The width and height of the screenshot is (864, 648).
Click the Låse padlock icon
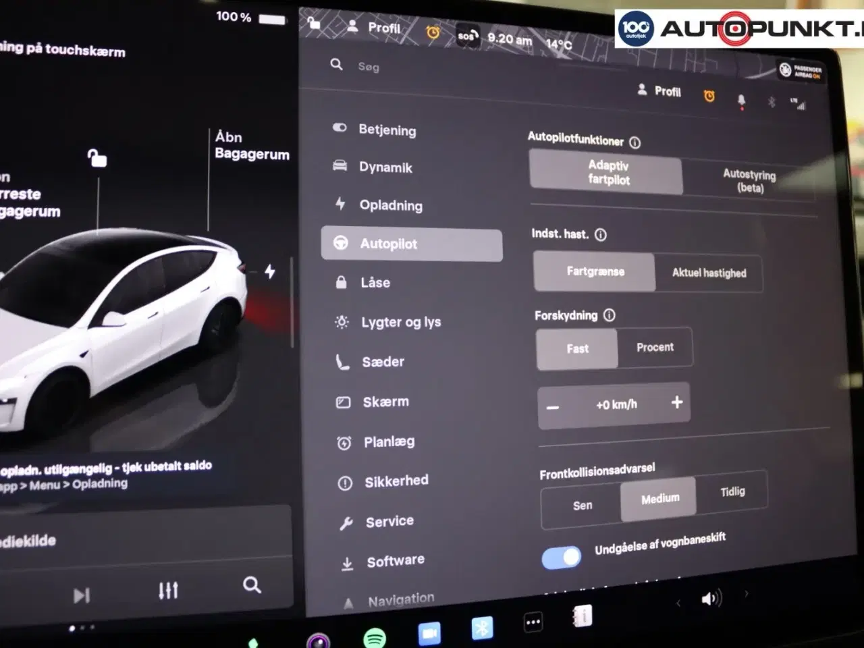pos(342,282)
